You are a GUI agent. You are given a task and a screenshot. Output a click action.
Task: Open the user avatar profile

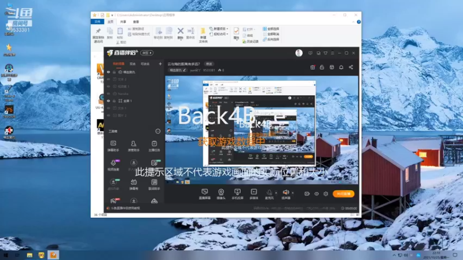tap(299, 53)
